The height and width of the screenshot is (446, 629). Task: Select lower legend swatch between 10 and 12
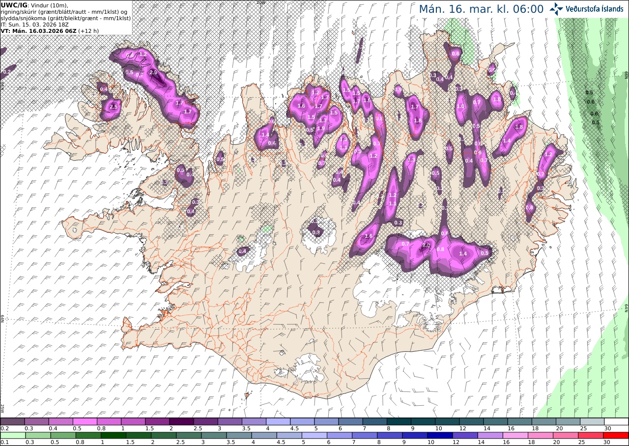(x=440, y=435)
